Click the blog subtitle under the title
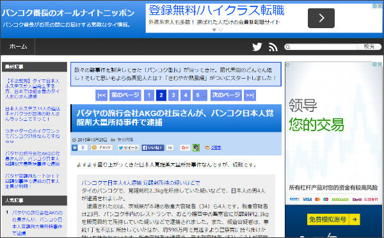This screenshot has width=384, height=238. [x=66, y=25]
